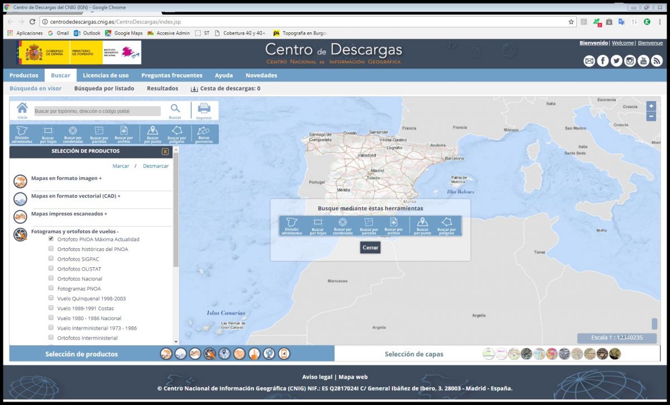Open the Novedades tab
The width and height of the screenshot is (670, 405).
(x=261, y=75)
